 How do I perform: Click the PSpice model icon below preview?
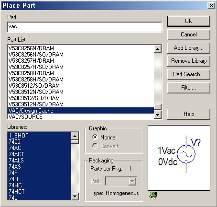click(x=153, y=195)
